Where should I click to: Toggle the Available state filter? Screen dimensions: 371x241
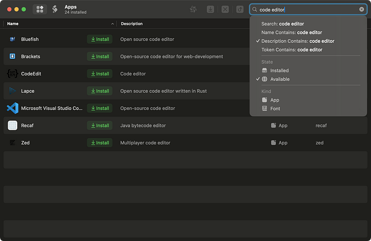[280, 79]
